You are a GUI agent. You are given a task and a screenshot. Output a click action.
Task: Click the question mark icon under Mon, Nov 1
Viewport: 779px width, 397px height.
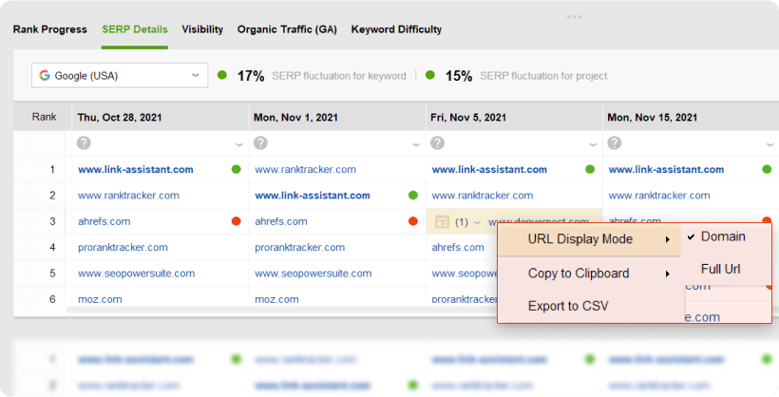point(260,143)
